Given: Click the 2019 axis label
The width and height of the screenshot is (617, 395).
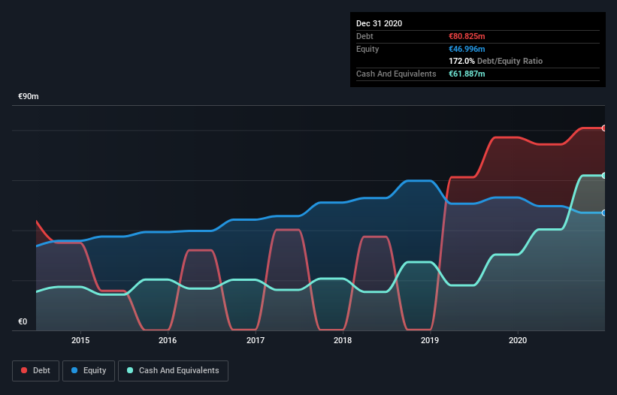Looking at the screenshot, I should point(430,340).
